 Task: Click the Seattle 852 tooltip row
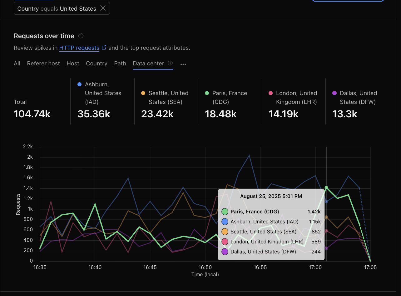271,232
